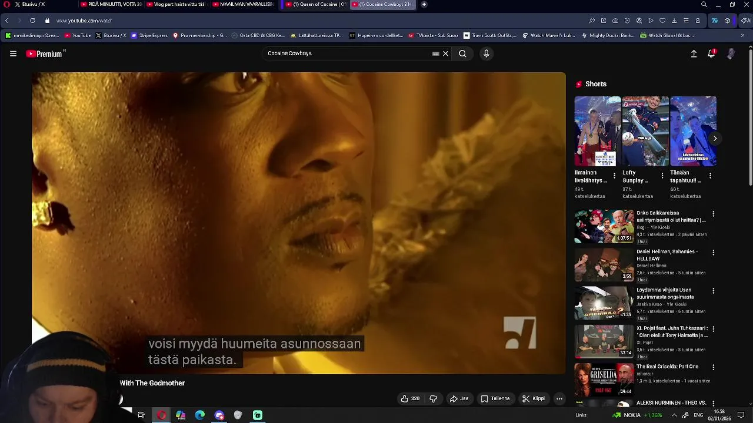Dislike the video
Image resolution: width=753 pixels, height=423 pixels.
click(x=433, y=398)
